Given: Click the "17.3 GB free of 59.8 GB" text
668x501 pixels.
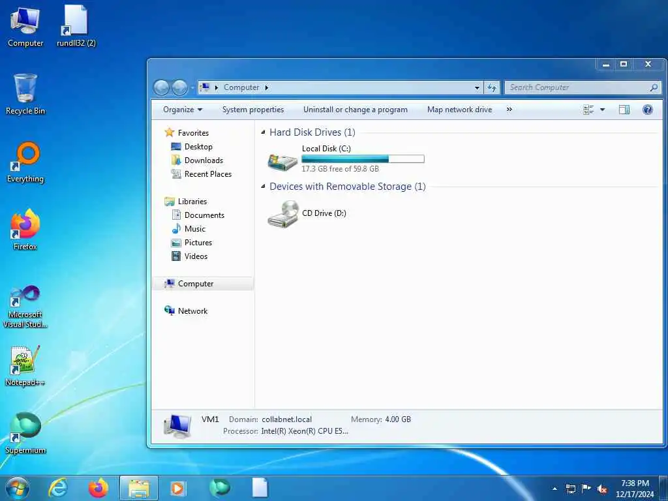Looking at the screenshot, I should click(x=340, y=169).
